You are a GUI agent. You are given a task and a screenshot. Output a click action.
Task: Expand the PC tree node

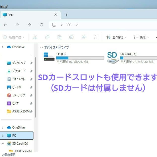point(3,136)
